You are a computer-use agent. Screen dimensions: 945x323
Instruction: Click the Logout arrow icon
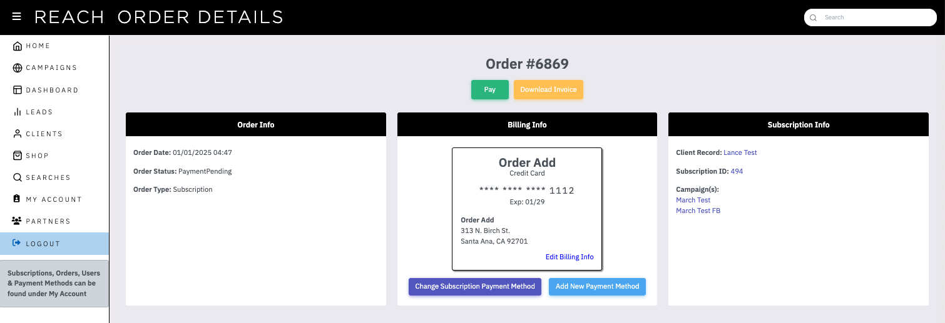(x=18, y=243)
